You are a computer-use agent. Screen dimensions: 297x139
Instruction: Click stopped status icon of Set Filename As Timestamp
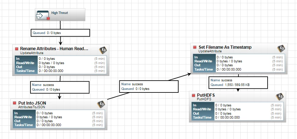click(195, 47)
